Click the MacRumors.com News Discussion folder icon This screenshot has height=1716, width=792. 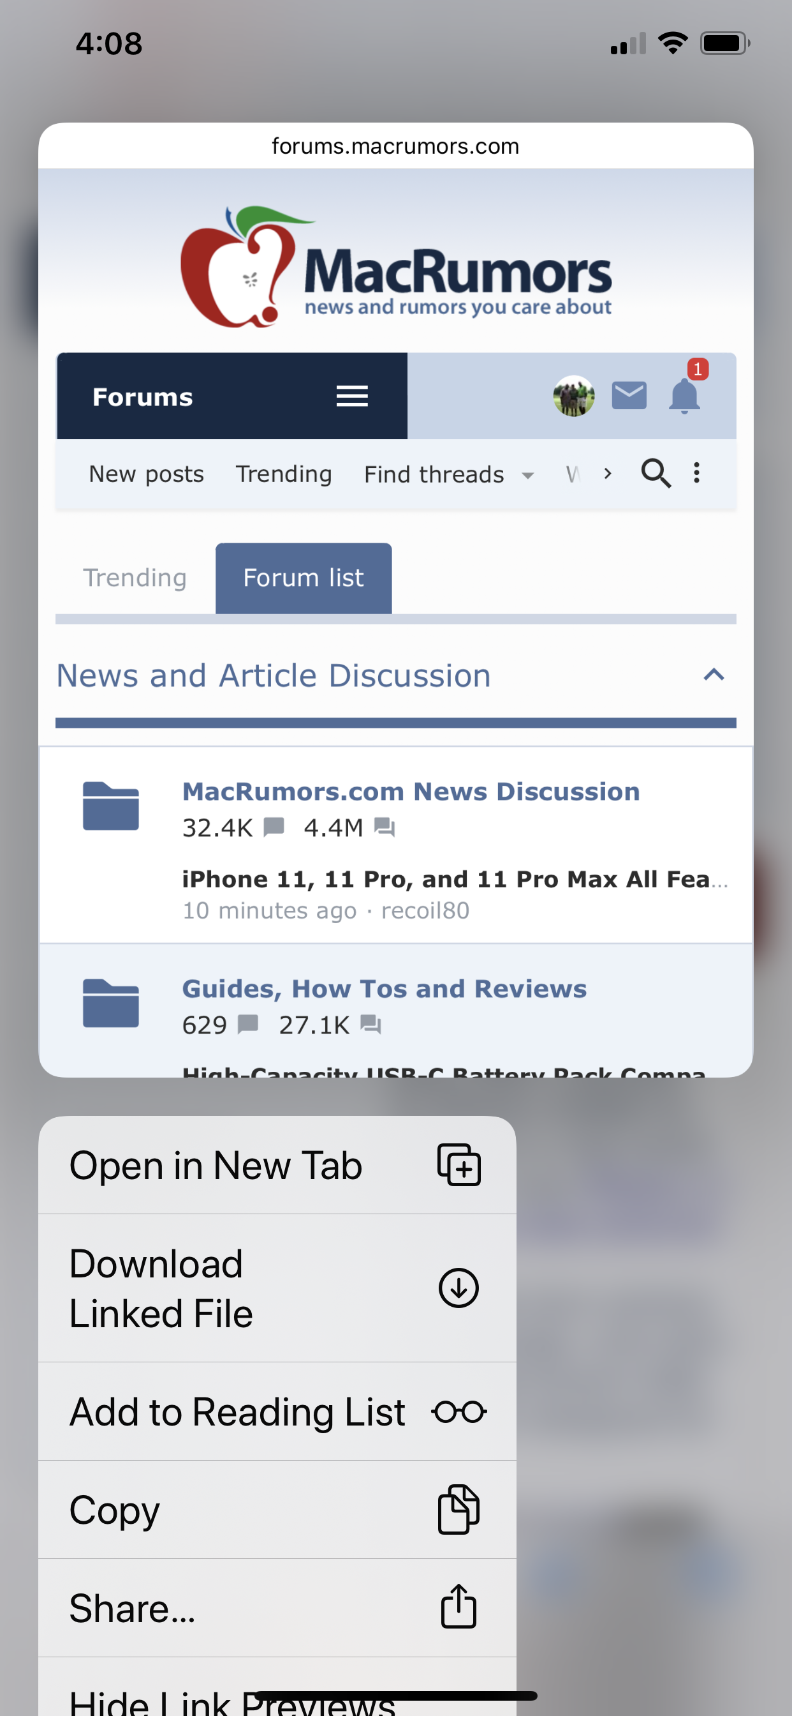[110, 806]
